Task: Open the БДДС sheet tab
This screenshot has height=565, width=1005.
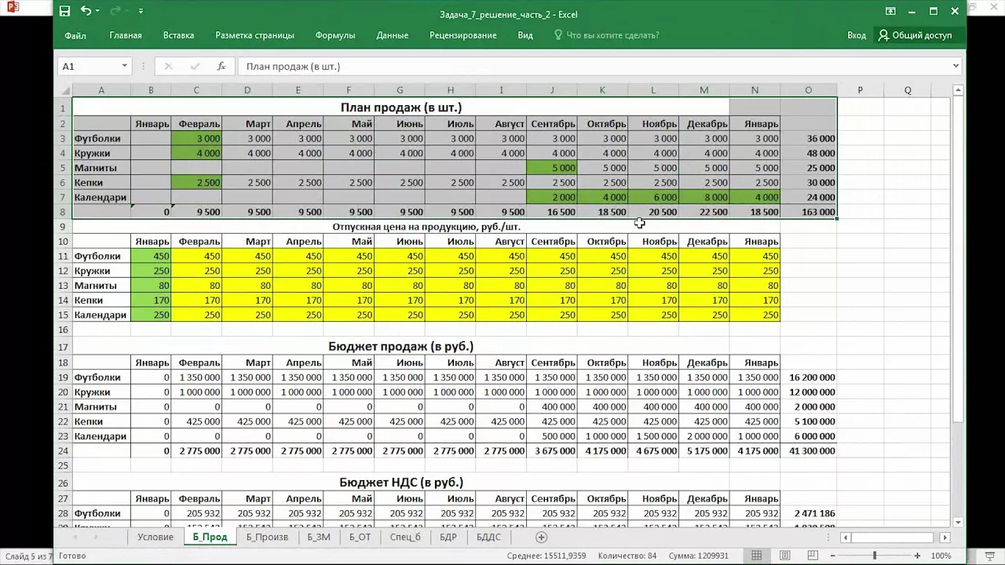Action: click(x=488, y=538)
